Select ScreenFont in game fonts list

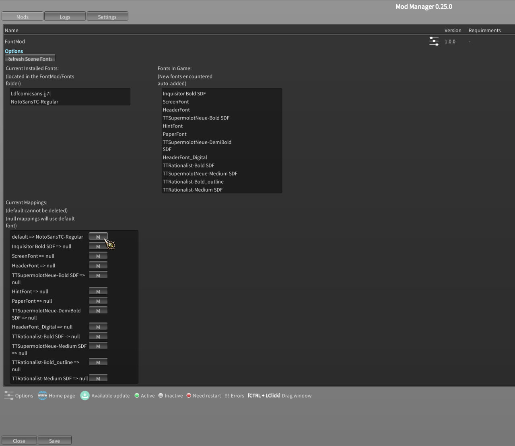click(x=176, y=101)
